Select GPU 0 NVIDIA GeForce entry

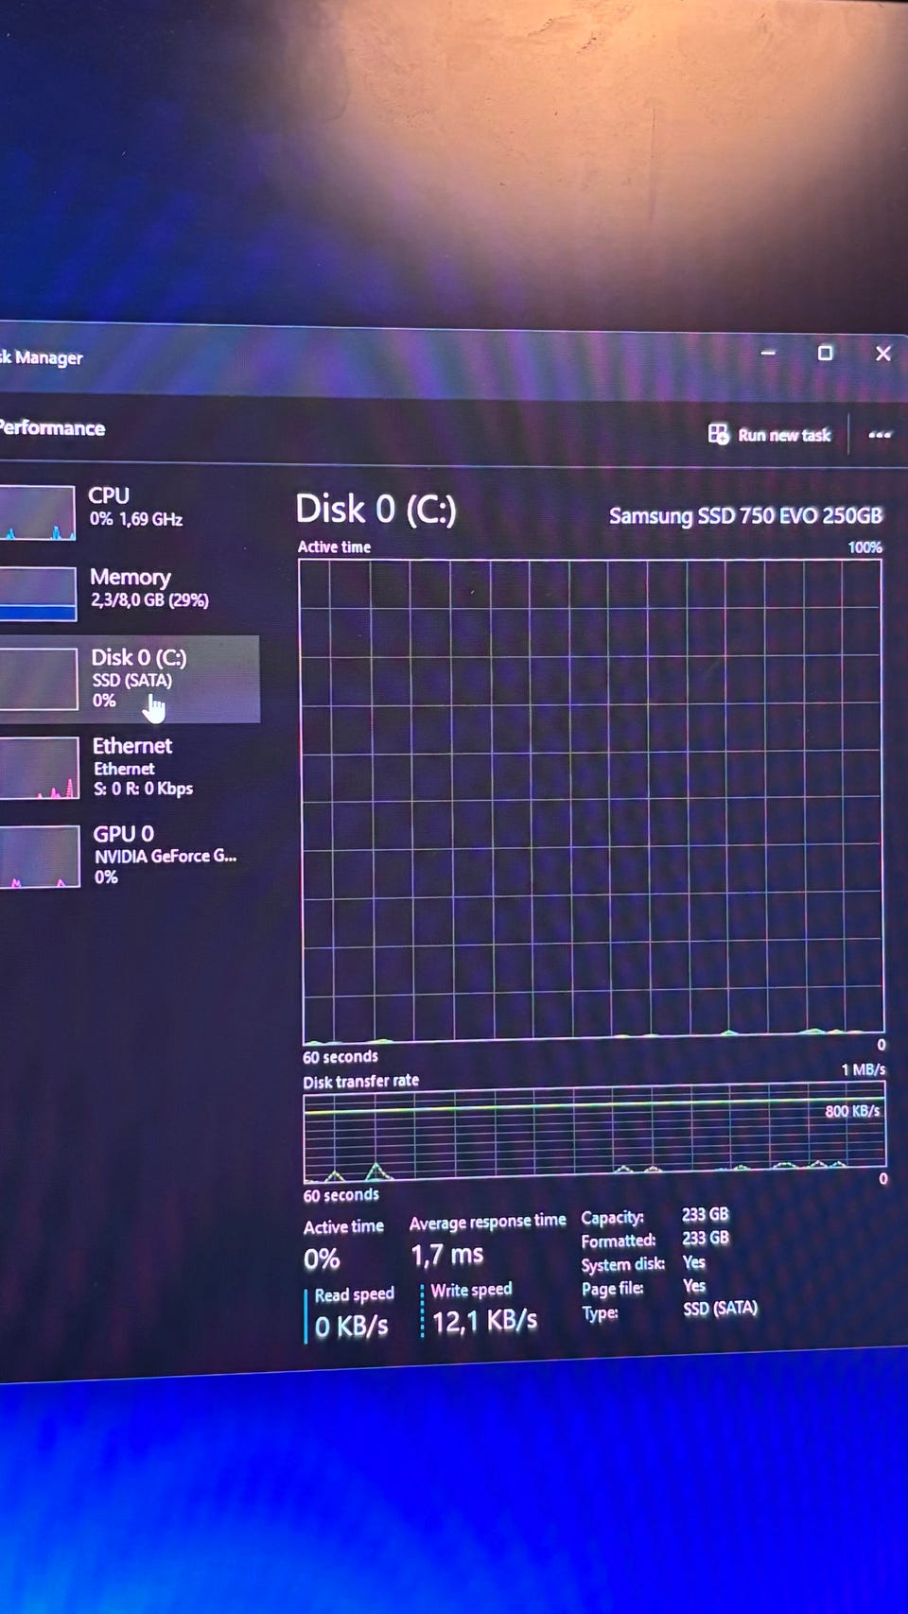pos(130,856)
